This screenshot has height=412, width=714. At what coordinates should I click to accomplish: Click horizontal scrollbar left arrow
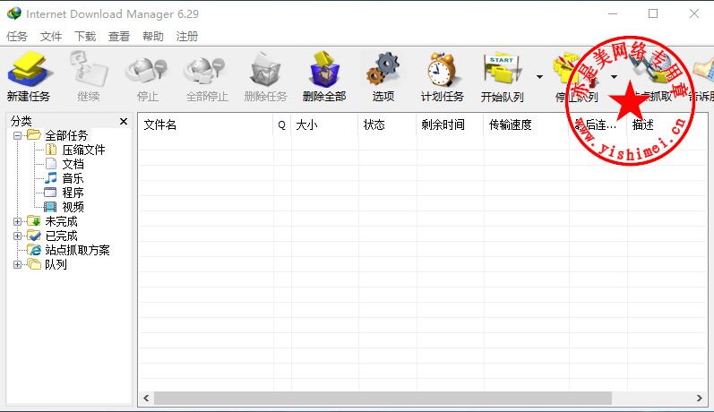pos(146,398)
